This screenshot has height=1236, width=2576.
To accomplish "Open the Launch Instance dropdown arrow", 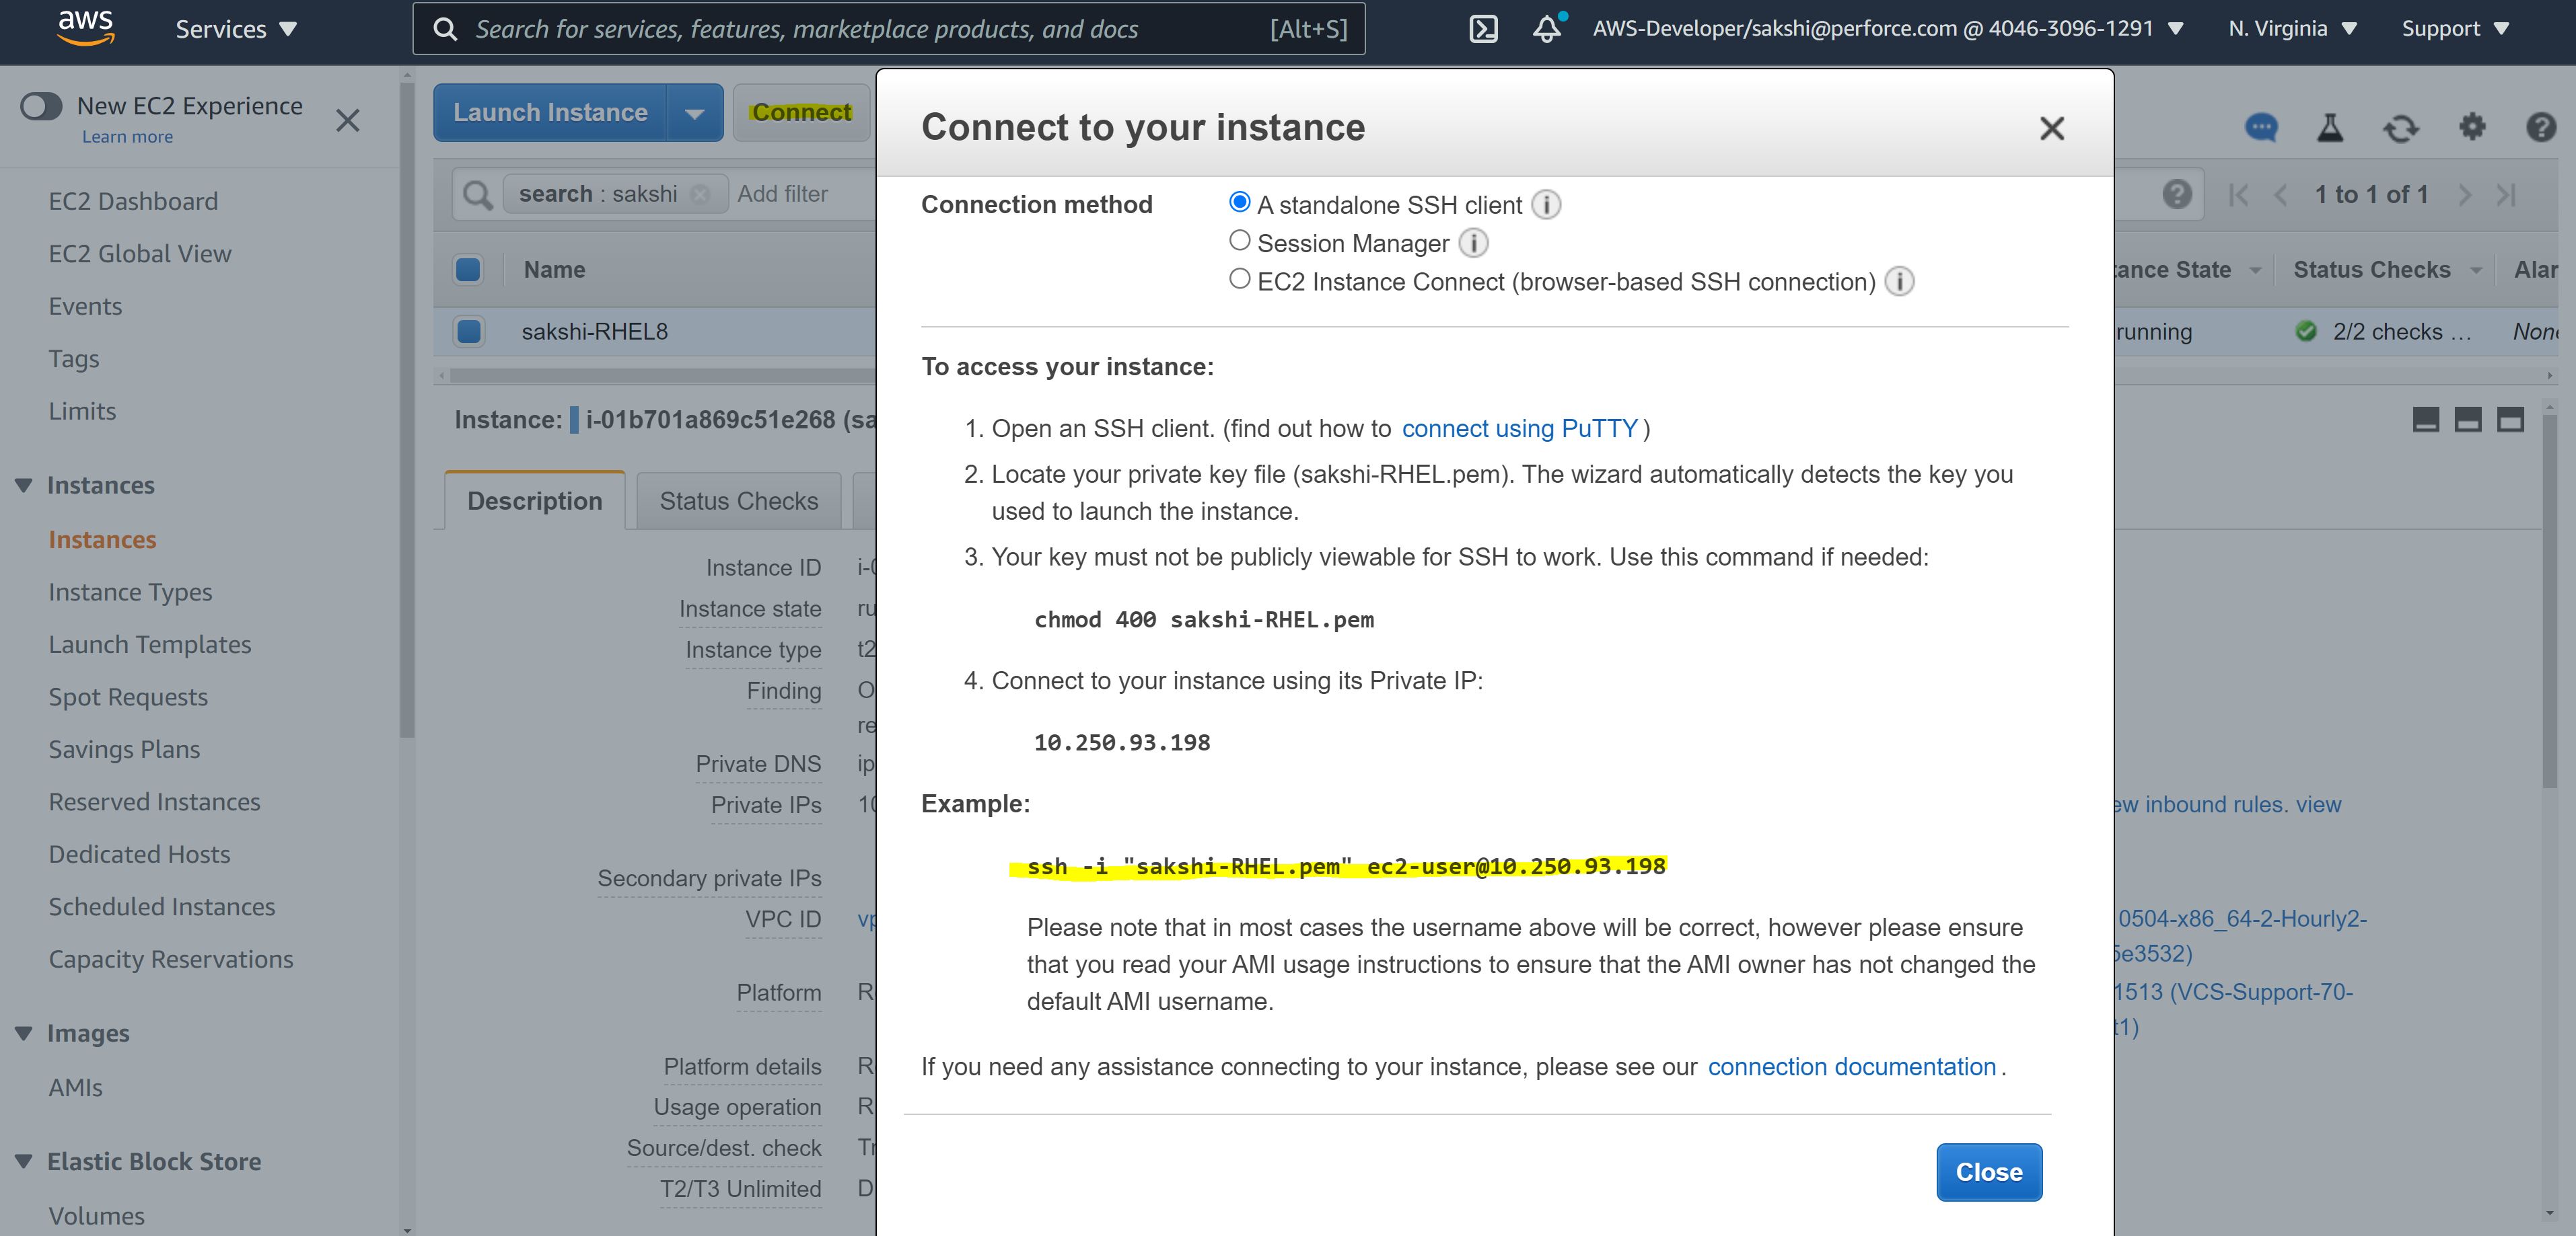I will [695, 112].
